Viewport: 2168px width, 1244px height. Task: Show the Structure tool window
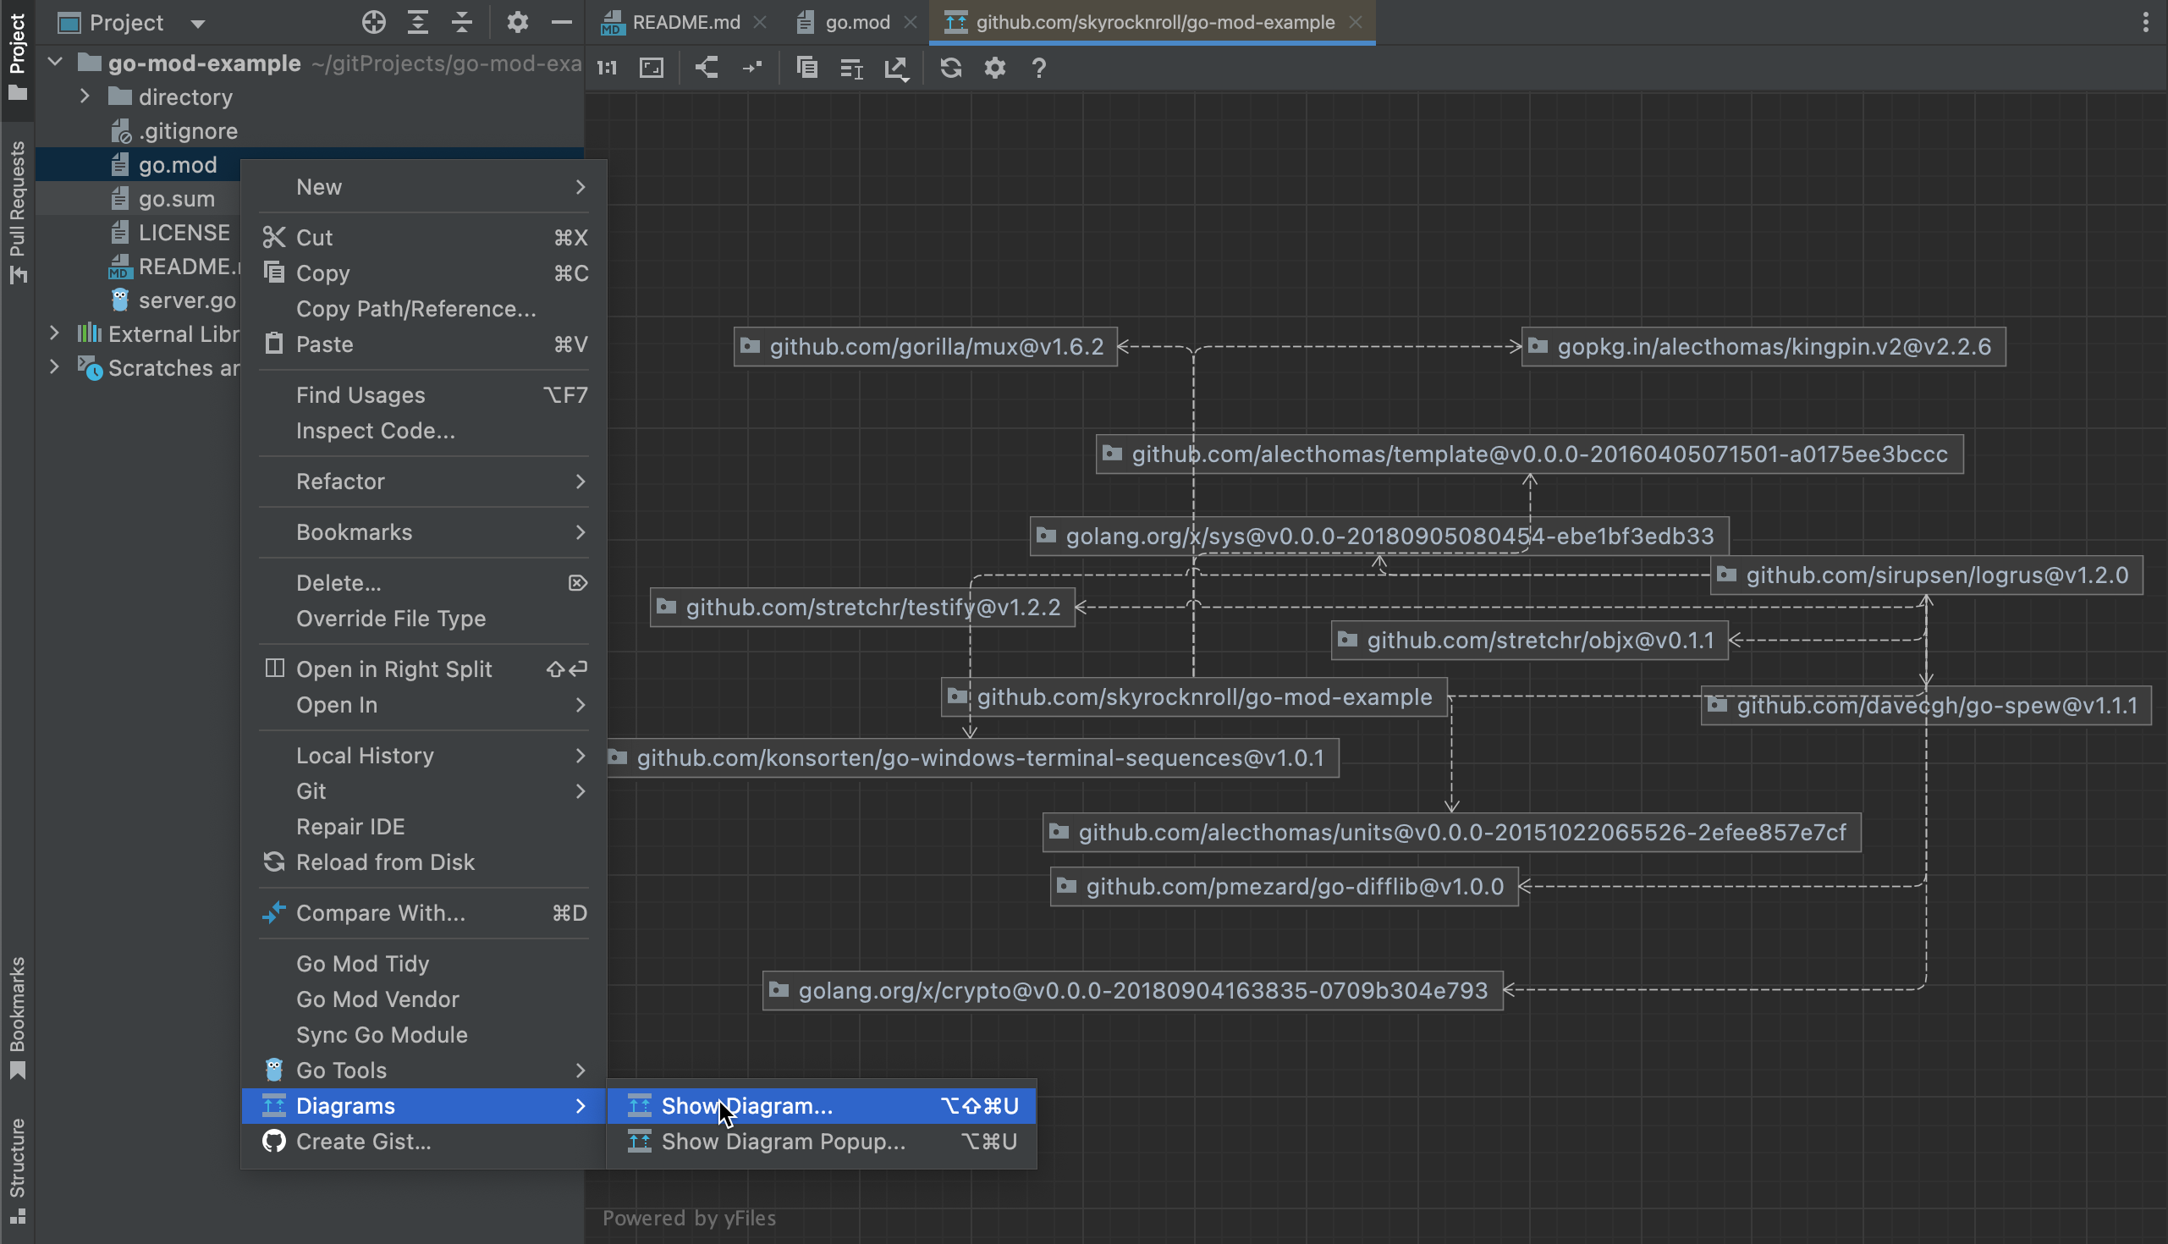[x=17, y=1170]
